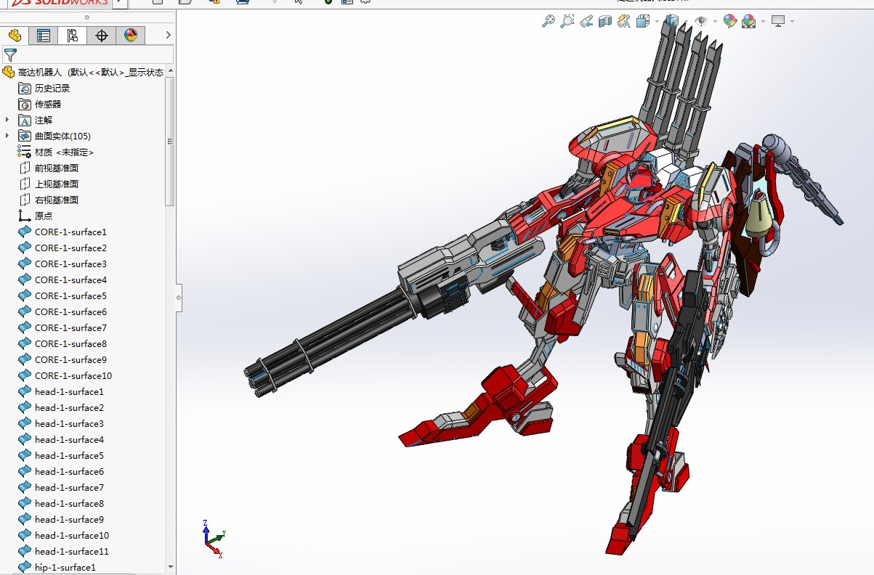
Task: Select CORE-1-surface5 in the feature tree
Action: point(70,295)
